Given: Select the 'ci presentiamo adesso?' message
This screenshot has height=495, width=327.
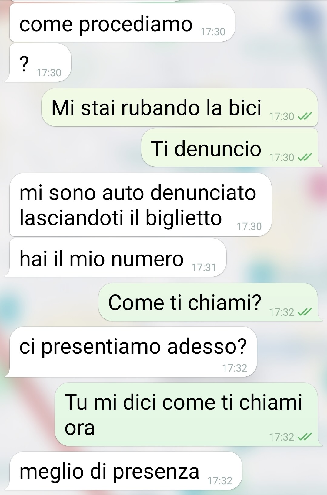Looking at the screenshot, I should [x=131, y=352].
